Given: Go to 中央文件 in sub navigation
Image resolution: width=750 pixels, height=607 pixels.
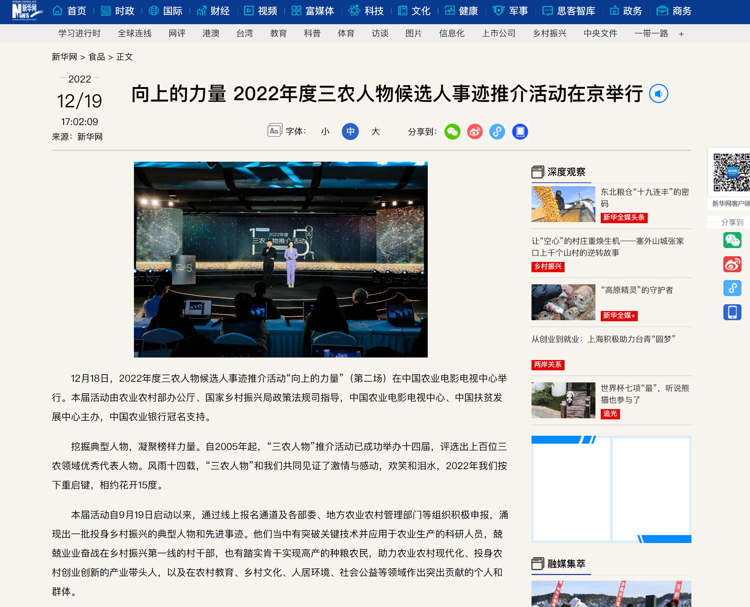Looking at the screenshot, I should pos(600,33).
